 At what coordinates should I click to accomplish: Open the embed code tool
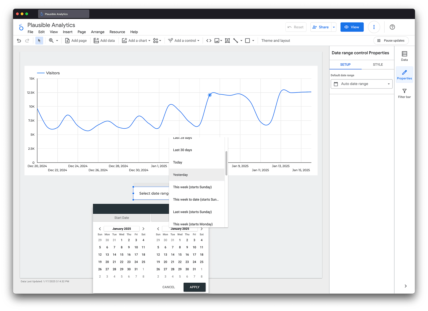tap(209, 40)
